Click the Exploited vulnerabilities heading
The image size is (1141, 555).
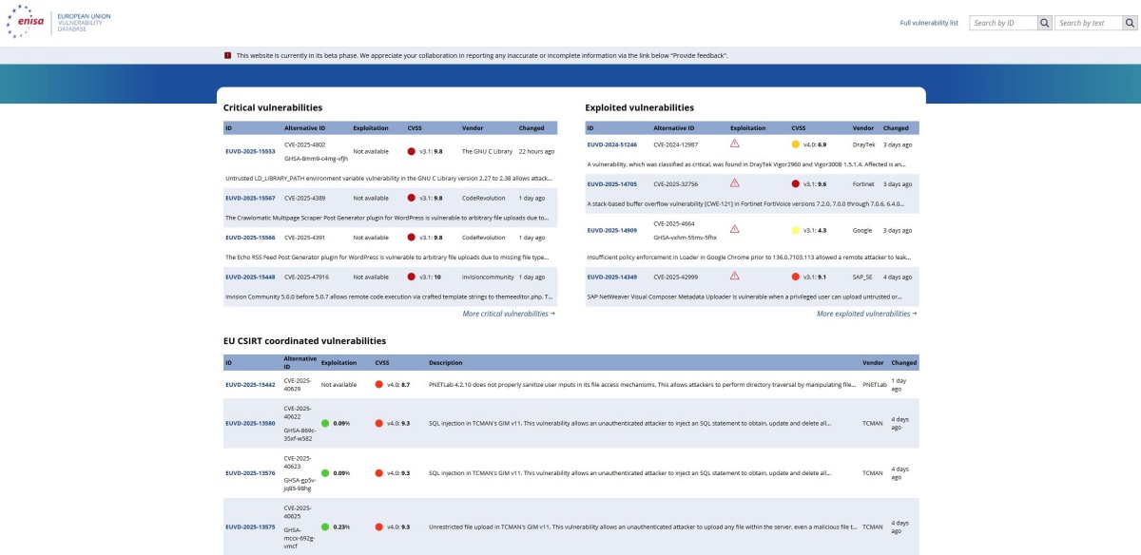(x=640, y=108)
